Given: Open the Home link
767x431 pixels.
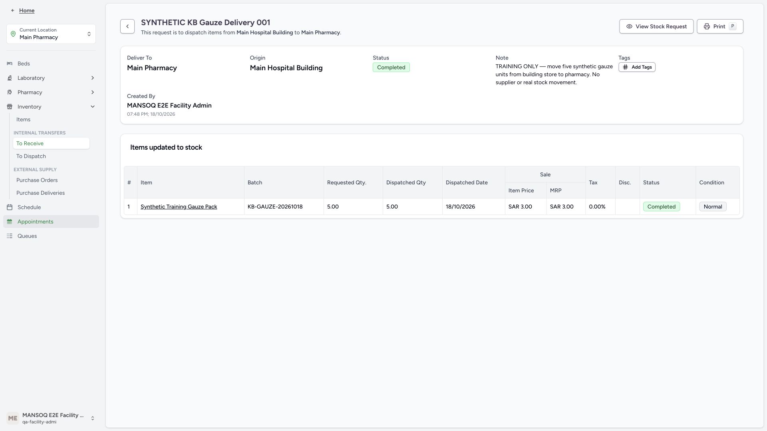Looking at the screenshot, I should click(27, 10).
